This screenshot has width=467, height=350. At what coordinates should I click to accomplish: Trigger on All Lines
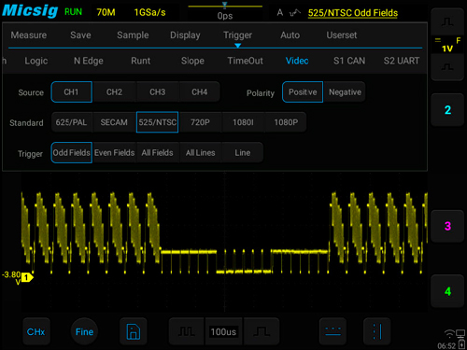click(200, 153)
